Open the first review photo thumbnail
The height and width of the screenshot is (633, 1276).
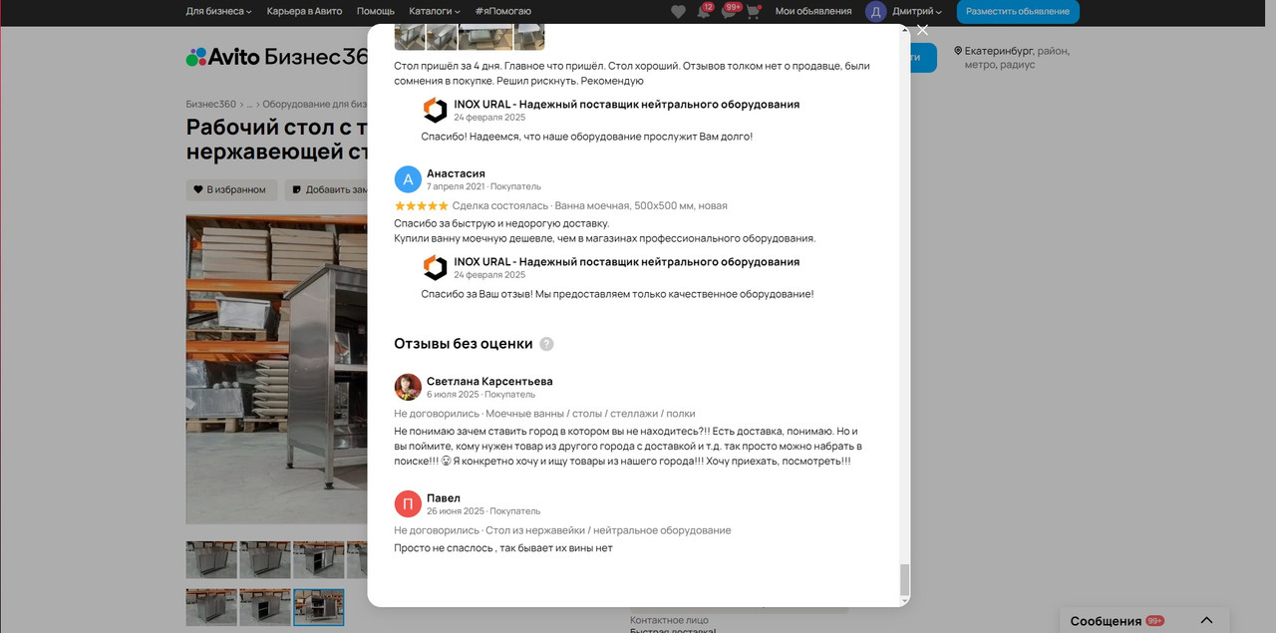(410, 37)
